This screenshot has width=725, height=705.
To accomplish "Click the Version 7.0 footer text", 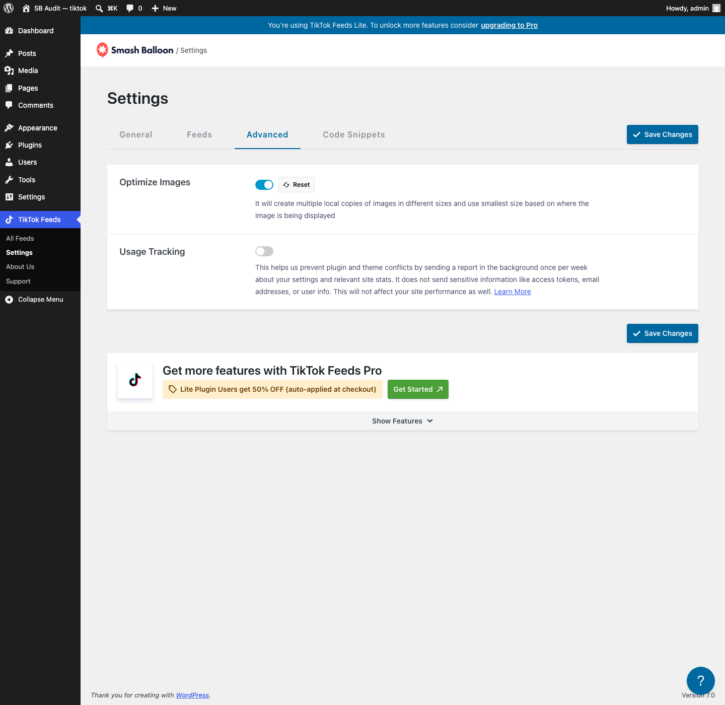I will tap(698, 695).
